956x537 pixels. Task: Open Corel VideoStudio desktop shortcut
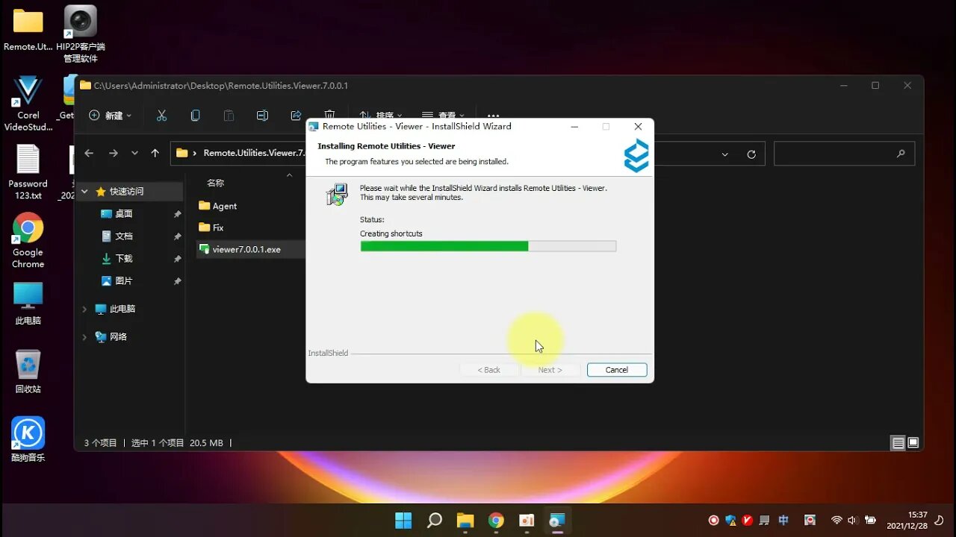tap(28, 104)
